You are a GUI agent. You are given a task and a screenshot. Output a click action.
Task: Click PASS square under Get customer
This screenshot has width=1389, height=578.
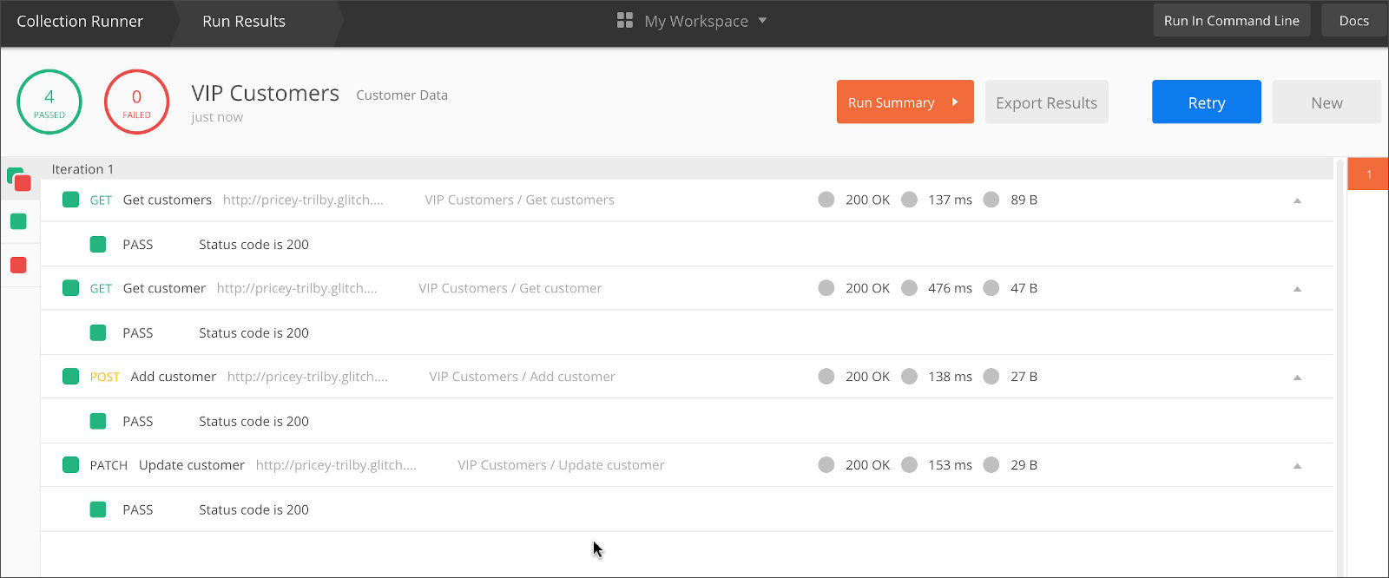click(98, 333)
